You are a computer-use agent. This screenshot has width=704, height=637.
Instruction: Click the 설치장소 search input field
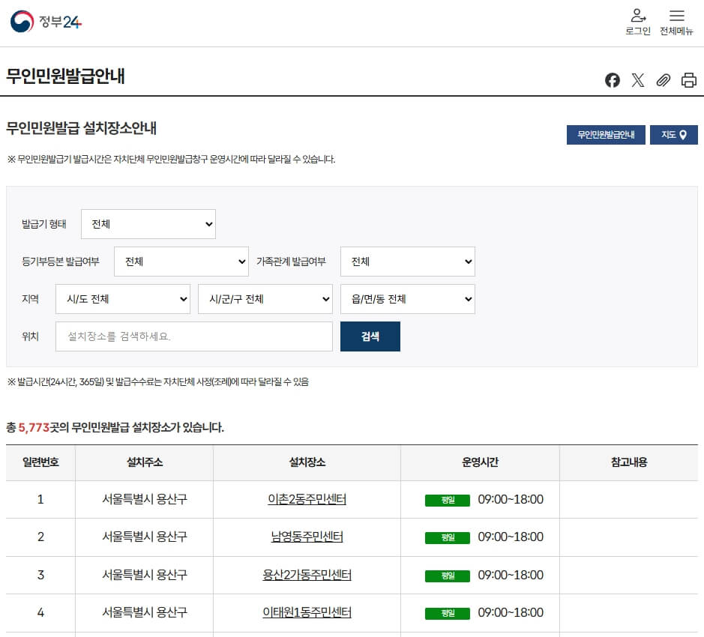point(193,336)
